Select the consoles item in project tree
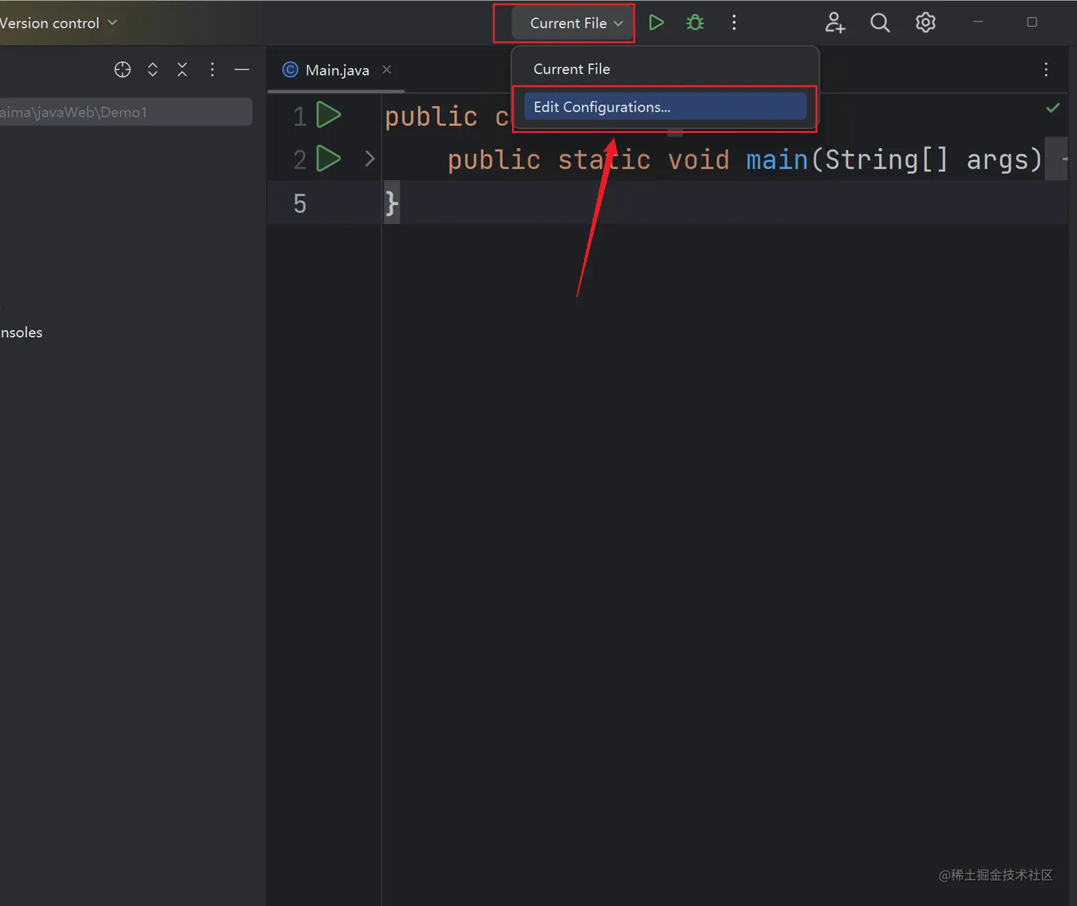This screenshot has width=1077, height=906. tap(21, 332)
